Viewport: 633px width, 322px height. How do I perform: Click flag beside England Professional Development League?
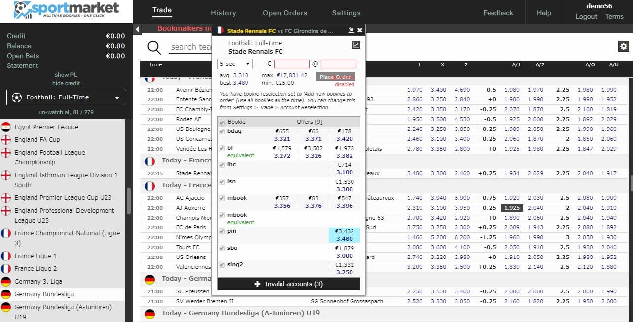point(6,210)
